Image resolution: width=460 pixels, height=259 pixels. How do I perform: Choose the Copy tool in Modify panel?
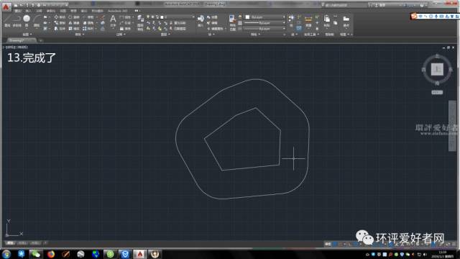[x=60, y=23]
